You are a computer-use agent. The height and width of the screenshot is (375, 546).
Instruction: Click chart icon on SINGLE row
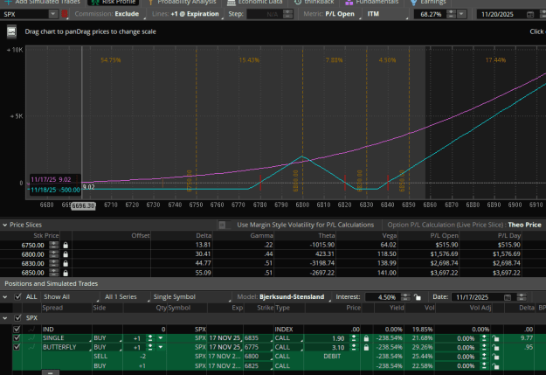pos(31,338)
